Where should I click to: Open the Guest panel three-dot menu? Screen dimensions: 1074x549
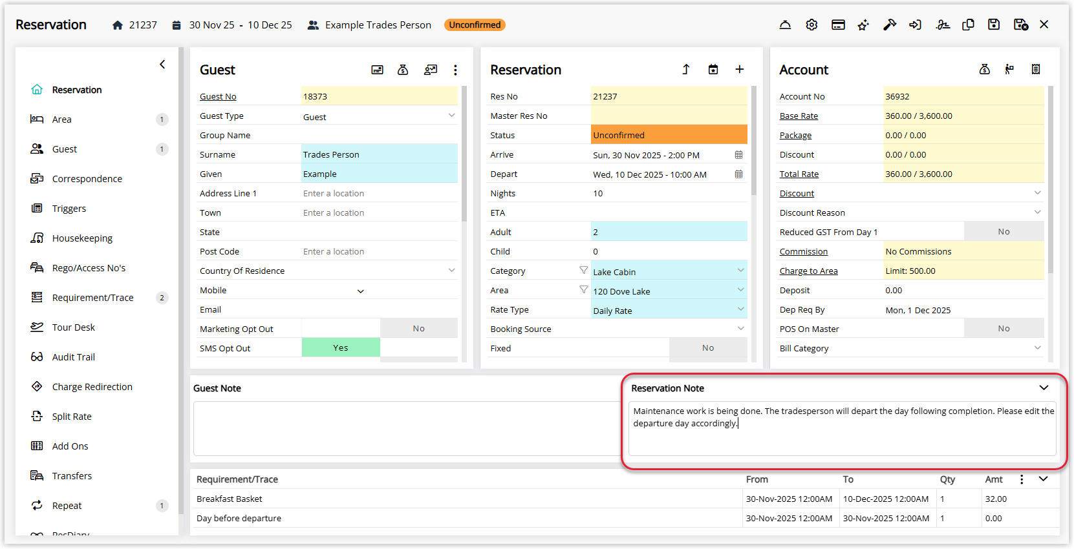[455, 70]
